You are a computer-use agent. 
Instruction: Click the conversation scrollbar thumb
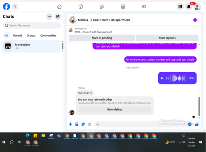(x=199, y=106)
